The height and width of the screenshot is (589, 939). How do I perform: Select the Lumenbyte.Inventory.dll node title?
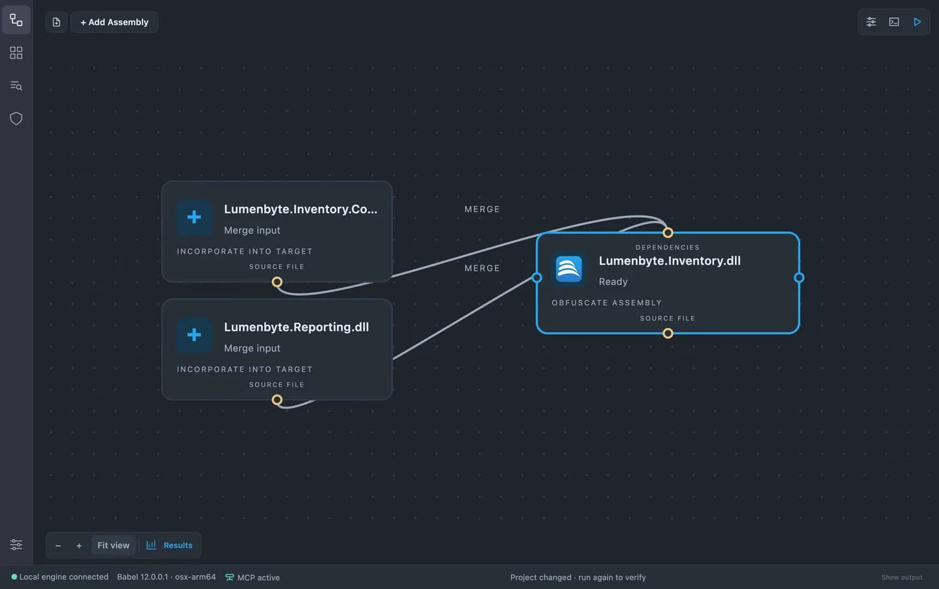[x=670, y=261]
